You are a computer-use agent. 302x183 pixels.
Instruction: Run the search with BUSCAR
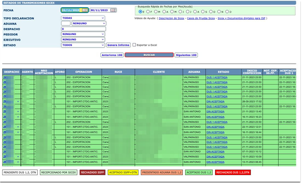point(149,55)
